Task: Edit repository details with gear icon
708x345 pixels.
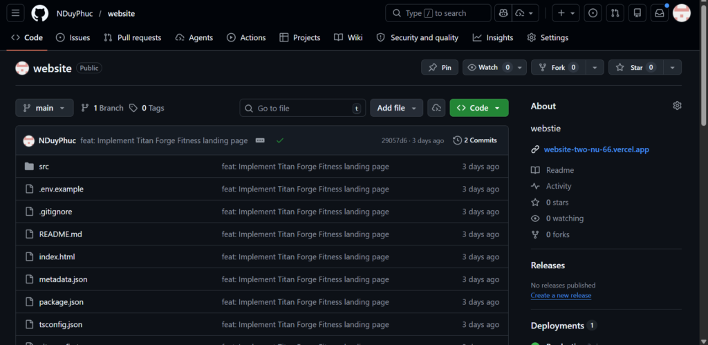Action: pos(677,106)
